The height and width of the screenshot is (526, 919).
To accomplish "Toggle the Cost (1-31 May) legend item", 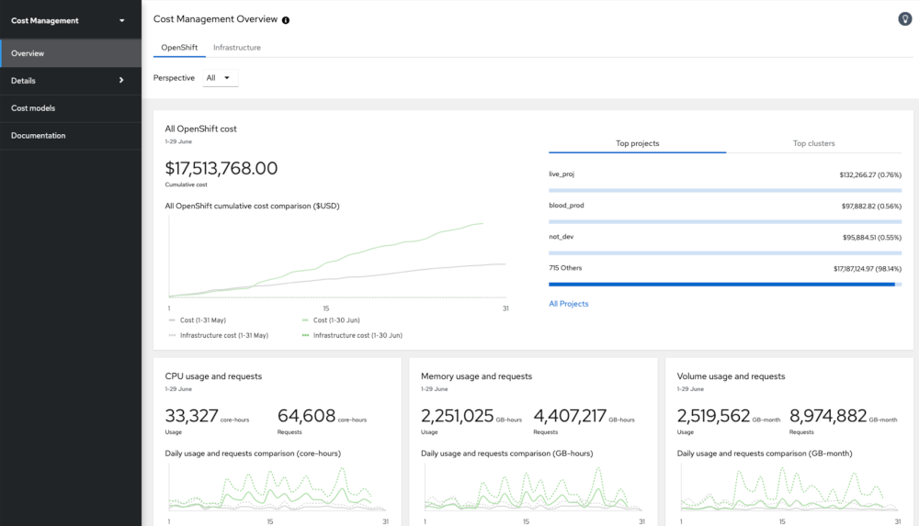I will pyautogui.click(x=202, y=319).
